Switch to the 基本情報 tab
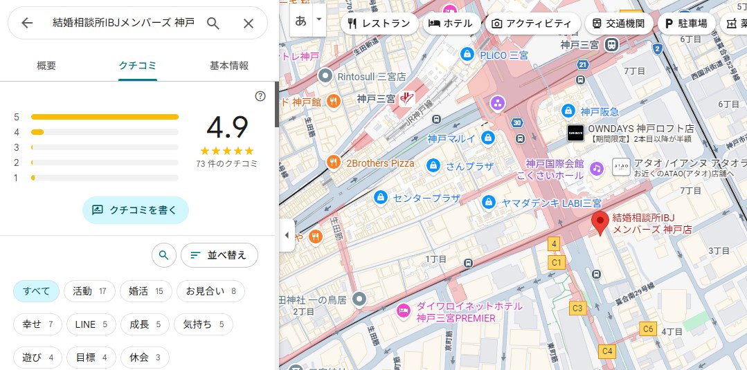747x370 pixels. point(228,66)
